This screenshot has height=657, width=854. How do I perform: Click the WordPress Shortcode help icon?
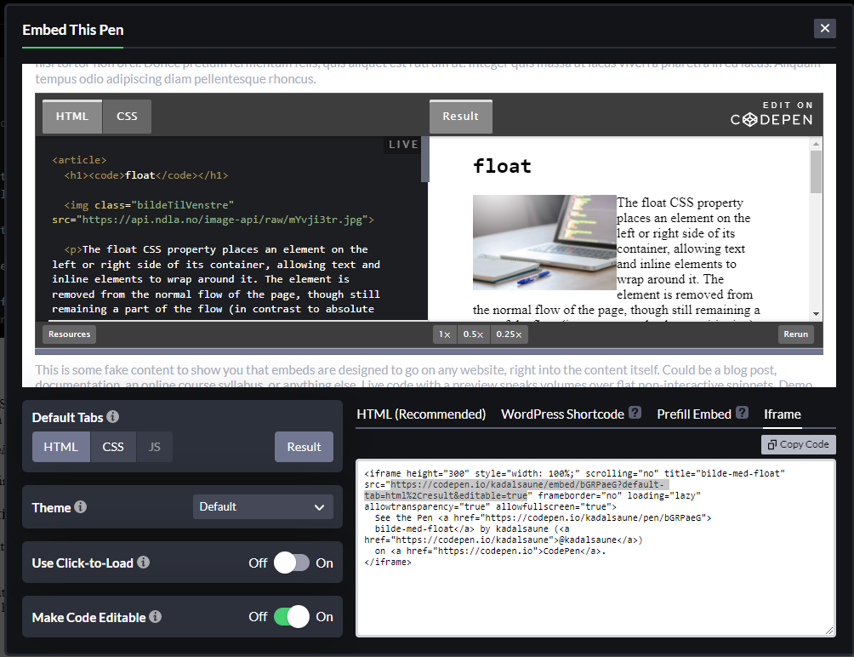click(x=635, y=413)
